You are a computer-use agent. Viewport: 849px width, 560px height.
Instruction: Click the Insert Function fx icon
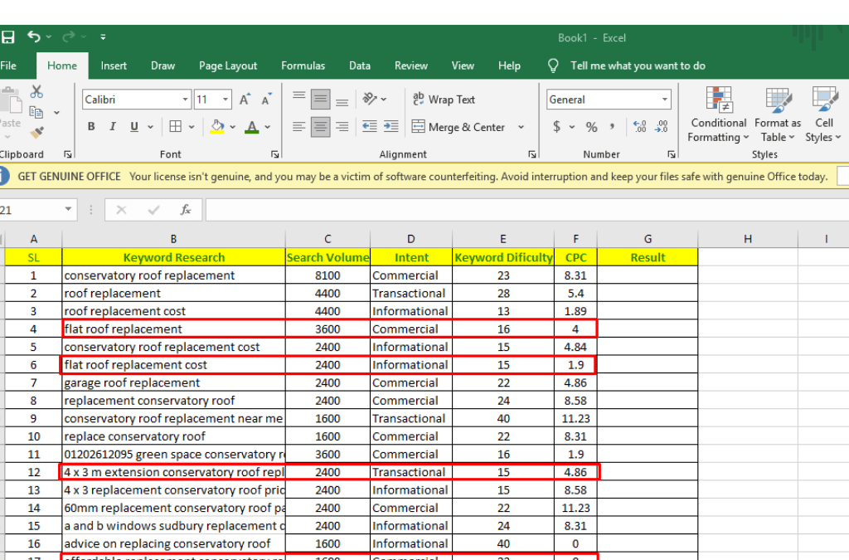pos(185,210)
